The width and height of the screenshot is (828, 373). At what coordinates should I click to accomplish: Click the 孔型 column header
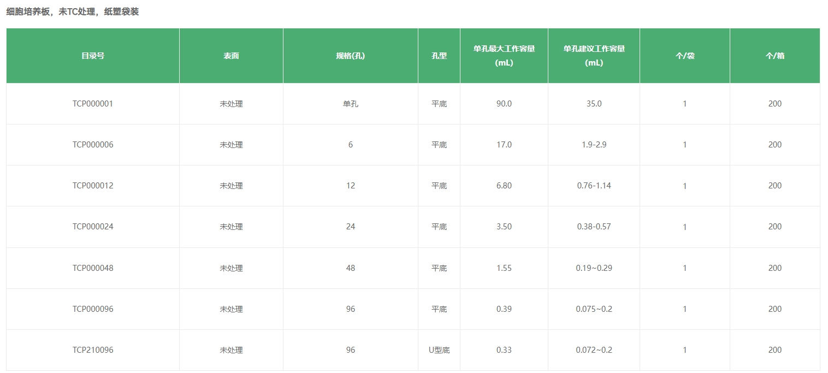point(439,55)
